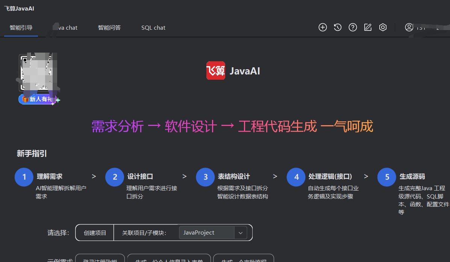
Task: Click step 3 circle 表结构设计
Action: (206, 177)
